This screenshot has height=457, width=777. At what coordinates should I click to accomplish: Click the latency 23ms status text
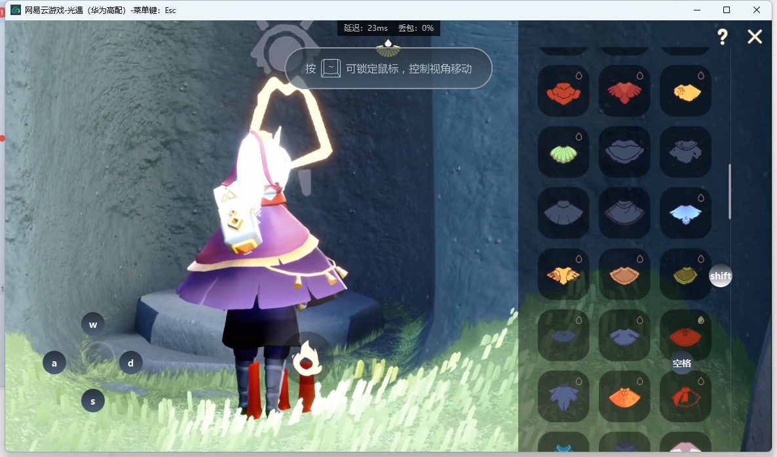(x=366, y=28)
